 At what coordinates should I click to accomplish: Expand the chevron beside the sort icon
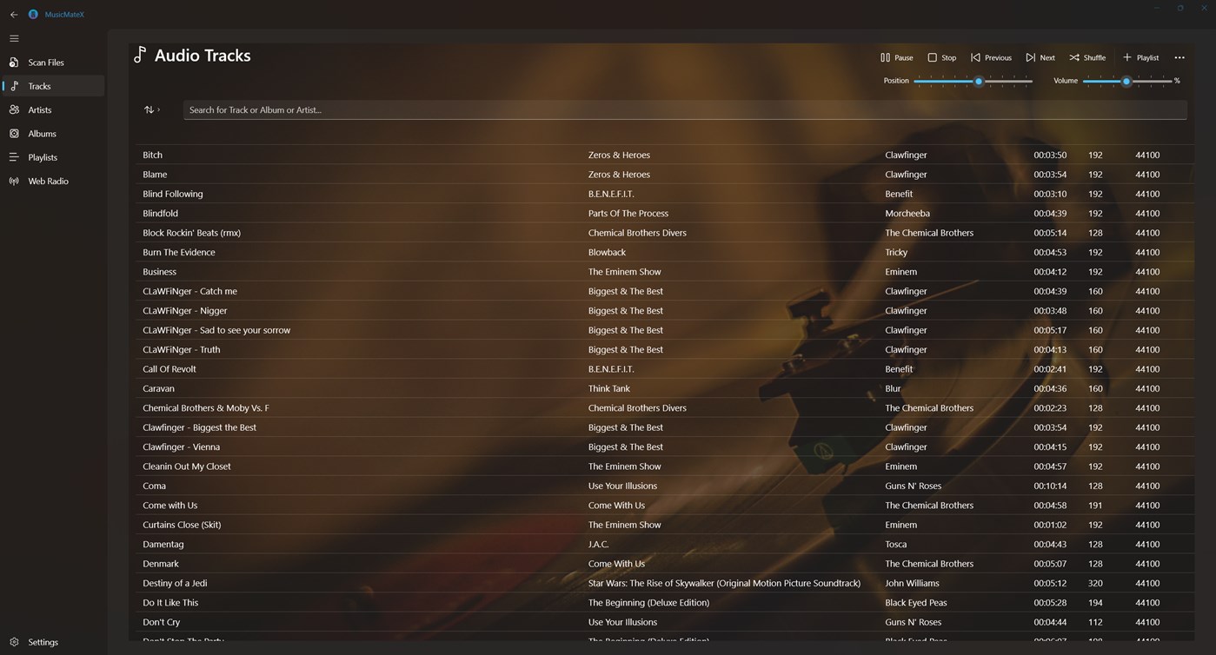coord(160,109)
